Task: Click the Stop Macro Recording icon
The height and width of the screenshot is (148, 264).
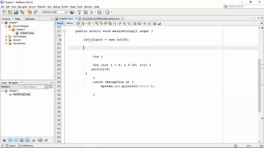Action: pyautogui.click(x=149, y=23)
